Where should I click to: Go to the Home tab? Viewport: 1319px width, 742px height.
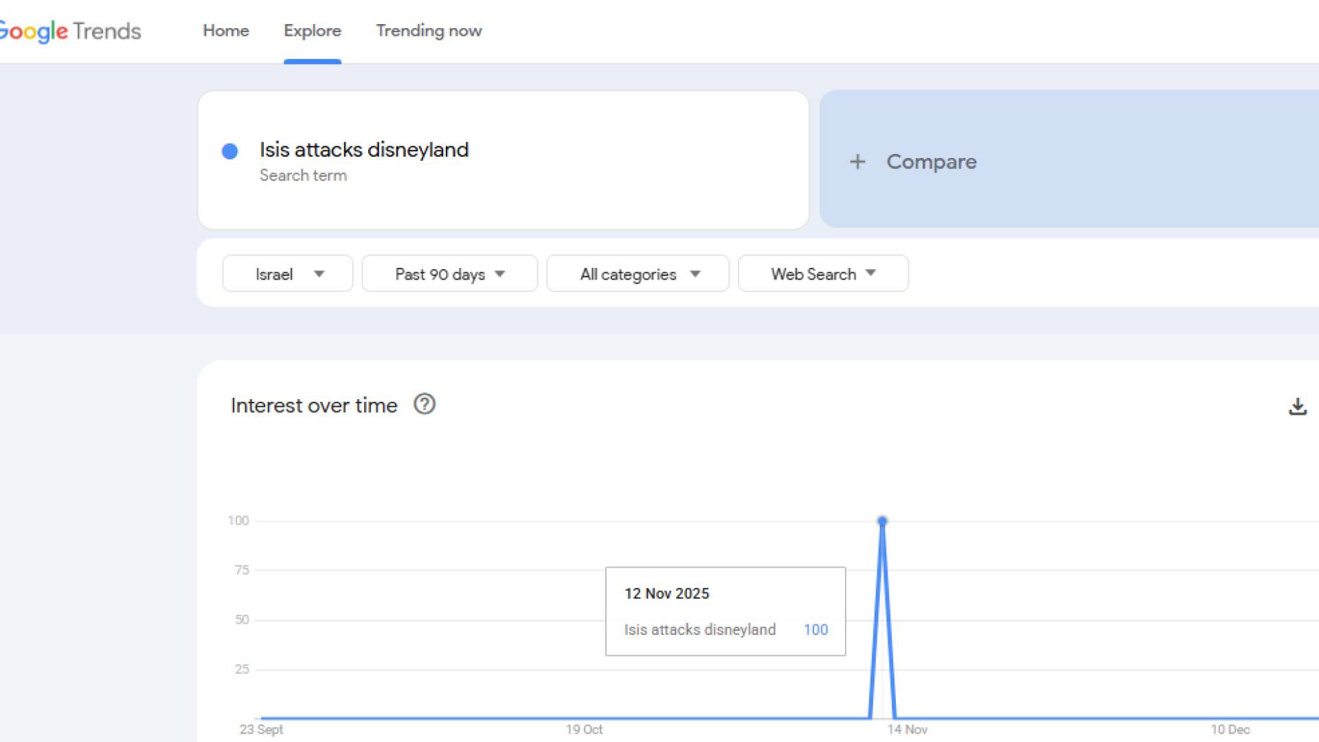(226, 31)
